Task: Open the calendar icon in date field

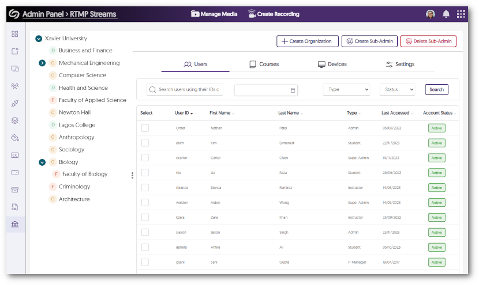Action: (293, 90)
